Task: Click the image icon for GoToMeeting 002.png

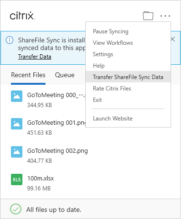Action: 17,152
